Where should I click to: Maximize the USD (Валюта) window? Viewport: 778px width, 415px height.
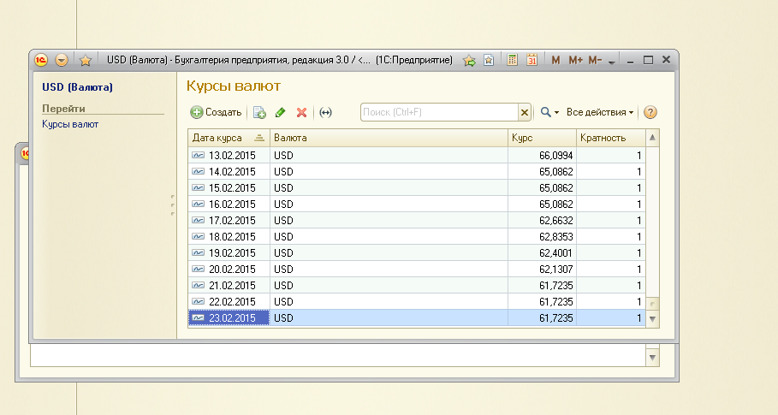click(648, 60)
